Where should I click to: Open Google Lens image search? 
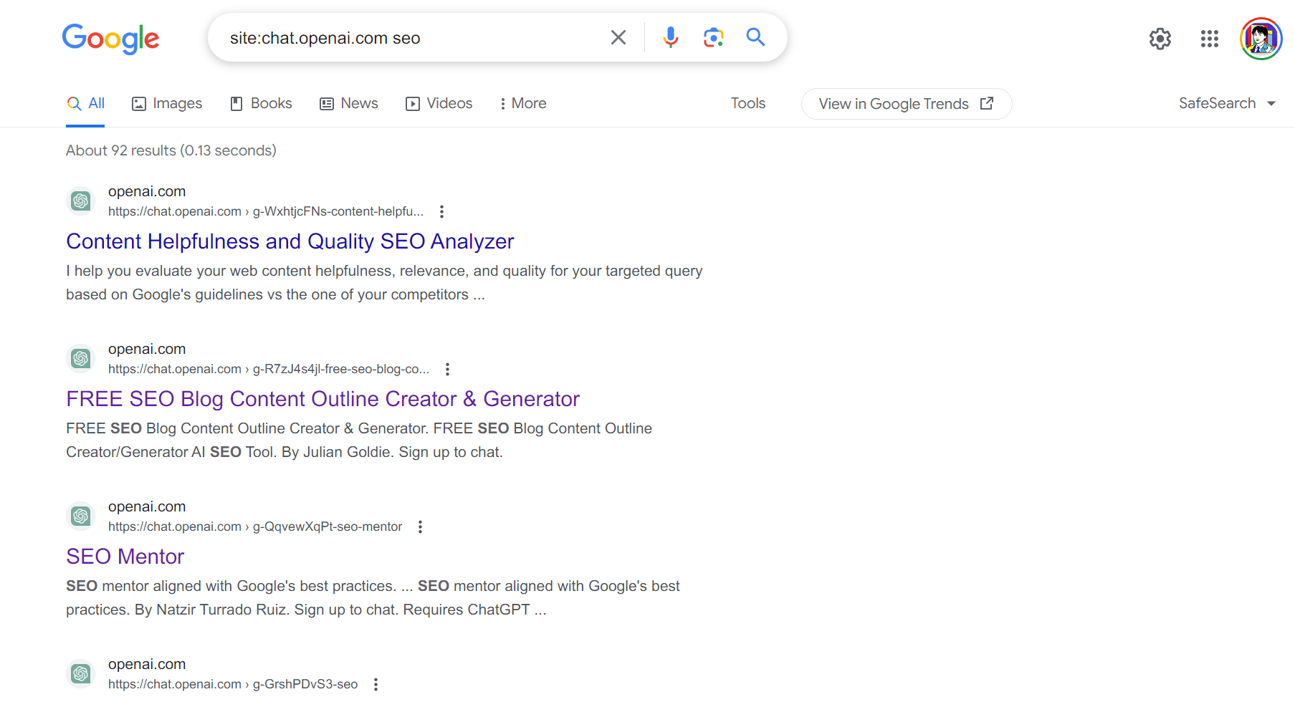pos(713,37)
